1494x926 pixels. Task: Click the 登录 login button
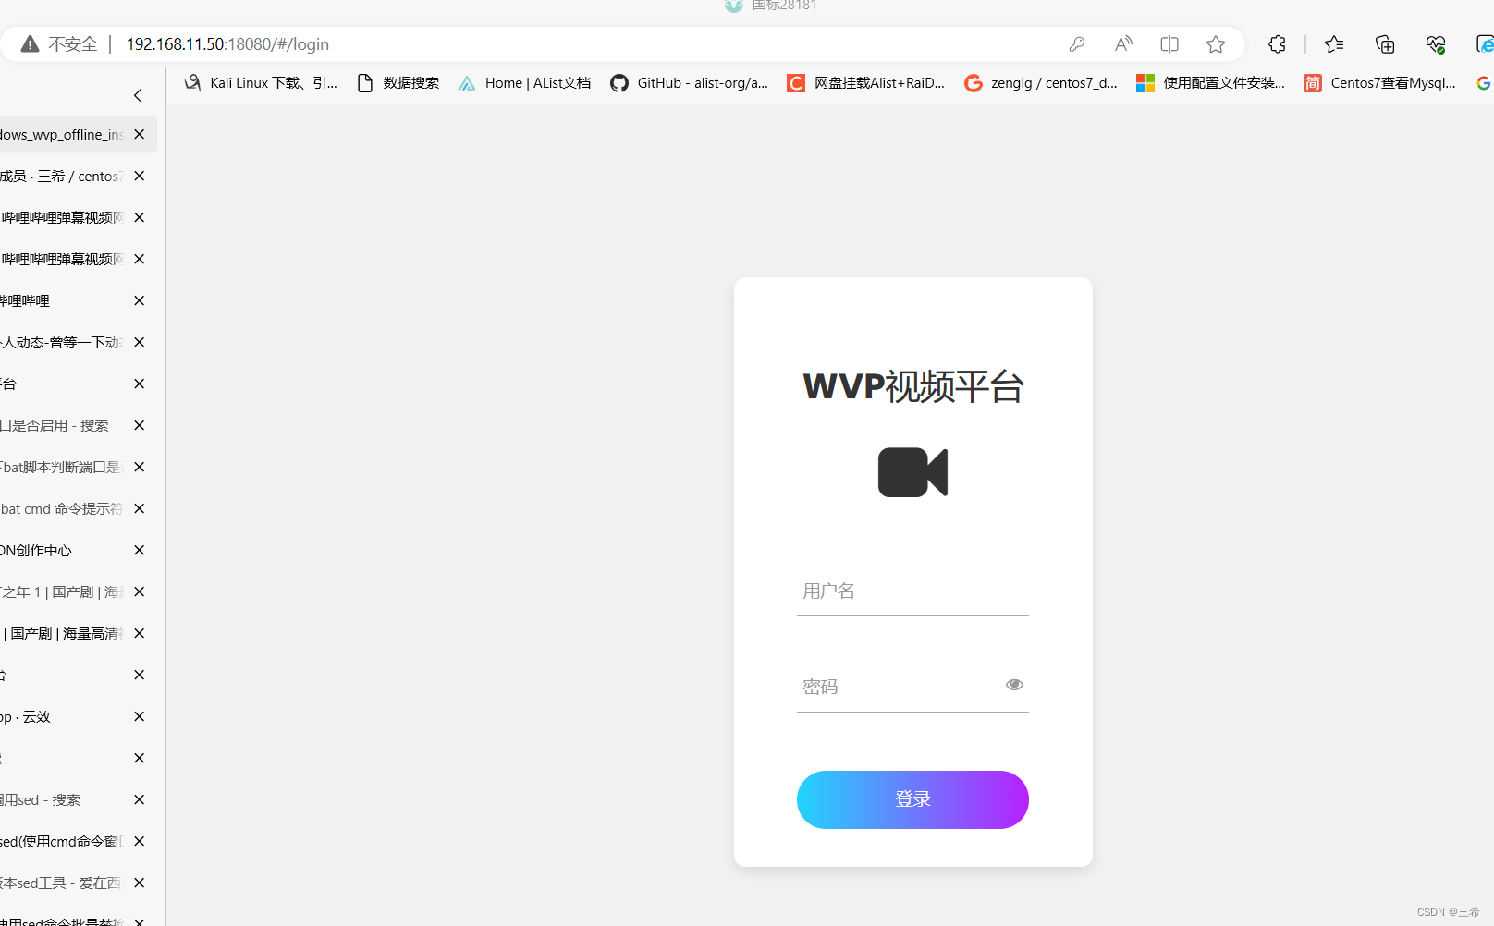coord(912,799)
